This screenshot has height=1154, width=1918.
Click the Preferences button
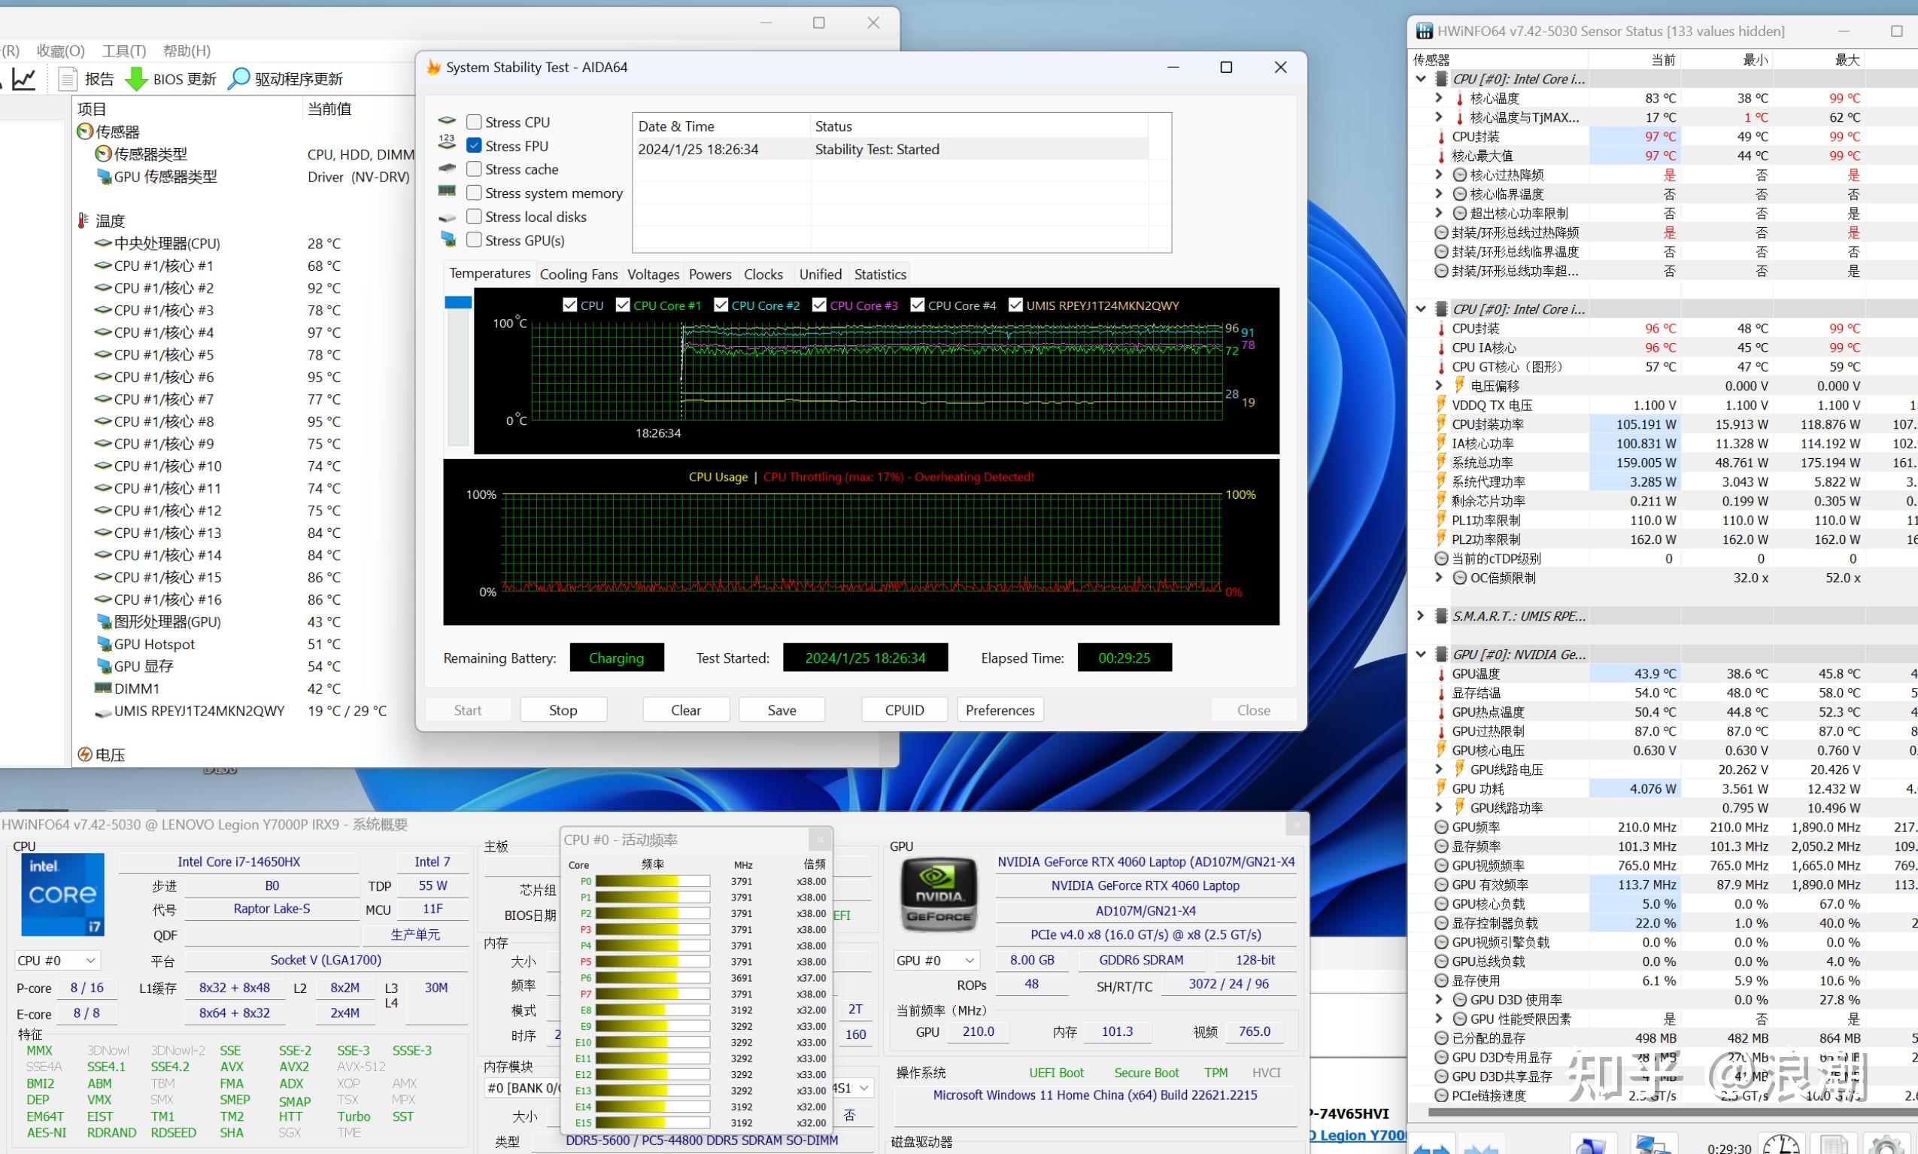(x=999, y=709)
